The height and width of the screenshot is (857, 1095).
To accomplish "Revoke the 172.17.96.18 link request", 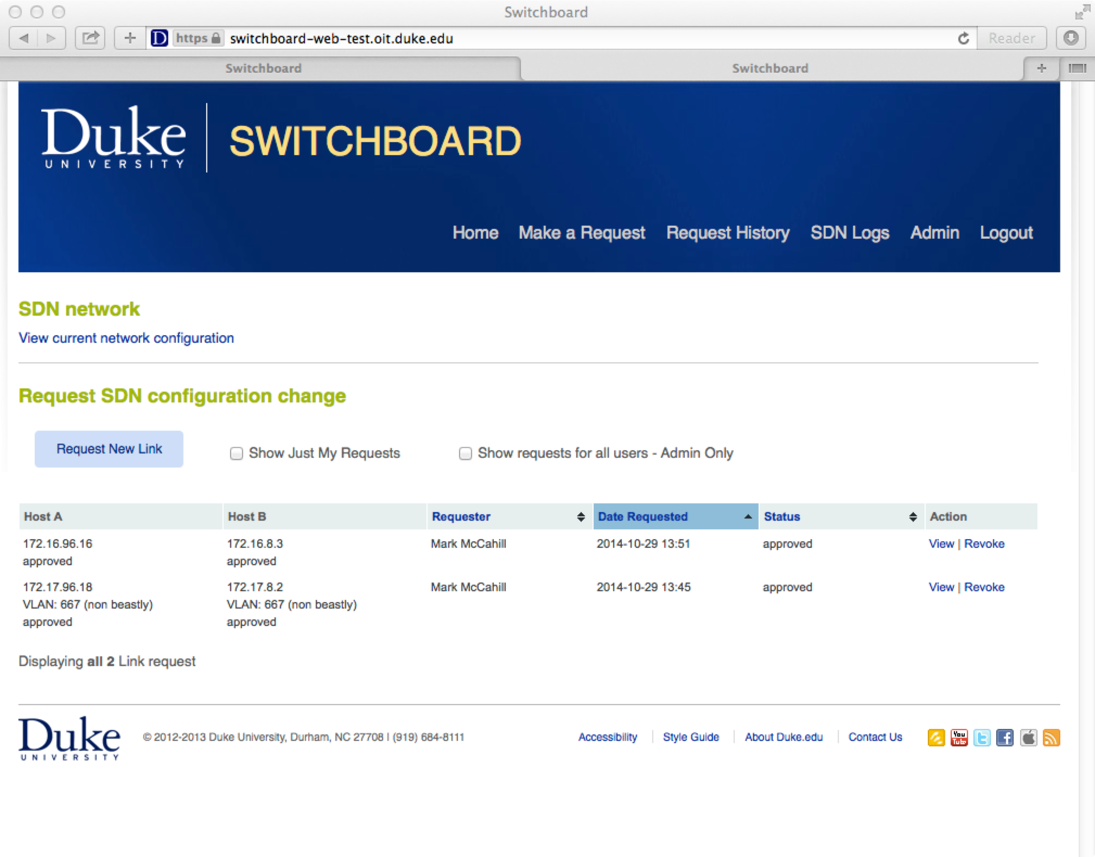I will tap(984, 587).
